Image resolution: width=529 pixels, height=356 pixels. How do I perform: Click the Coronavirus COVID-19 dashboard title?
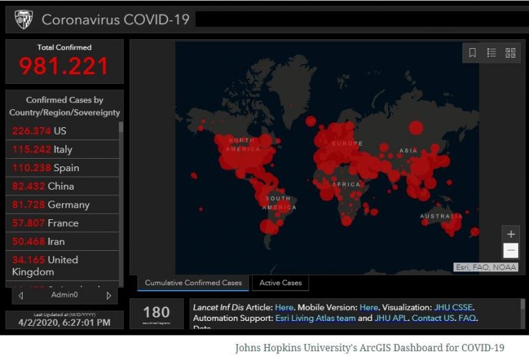(115, 19)
